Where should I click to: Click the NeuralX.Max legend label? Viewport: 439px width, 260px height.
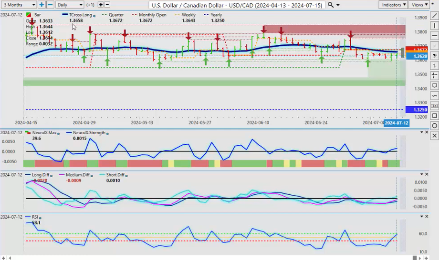pos(44,133)
